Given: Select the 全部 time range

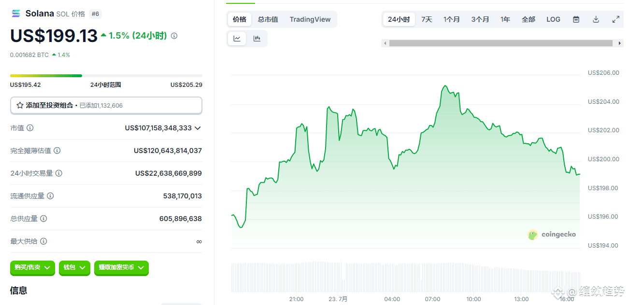Looking at the screenshot, I should [529, 19].
